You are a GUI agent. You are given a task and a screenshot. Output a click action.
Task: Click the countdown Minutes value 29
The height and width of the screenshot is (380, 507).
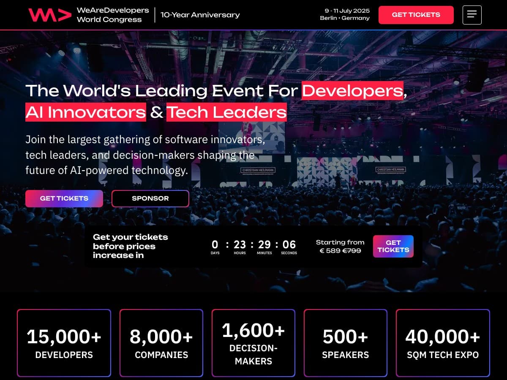tap(264, 244)
